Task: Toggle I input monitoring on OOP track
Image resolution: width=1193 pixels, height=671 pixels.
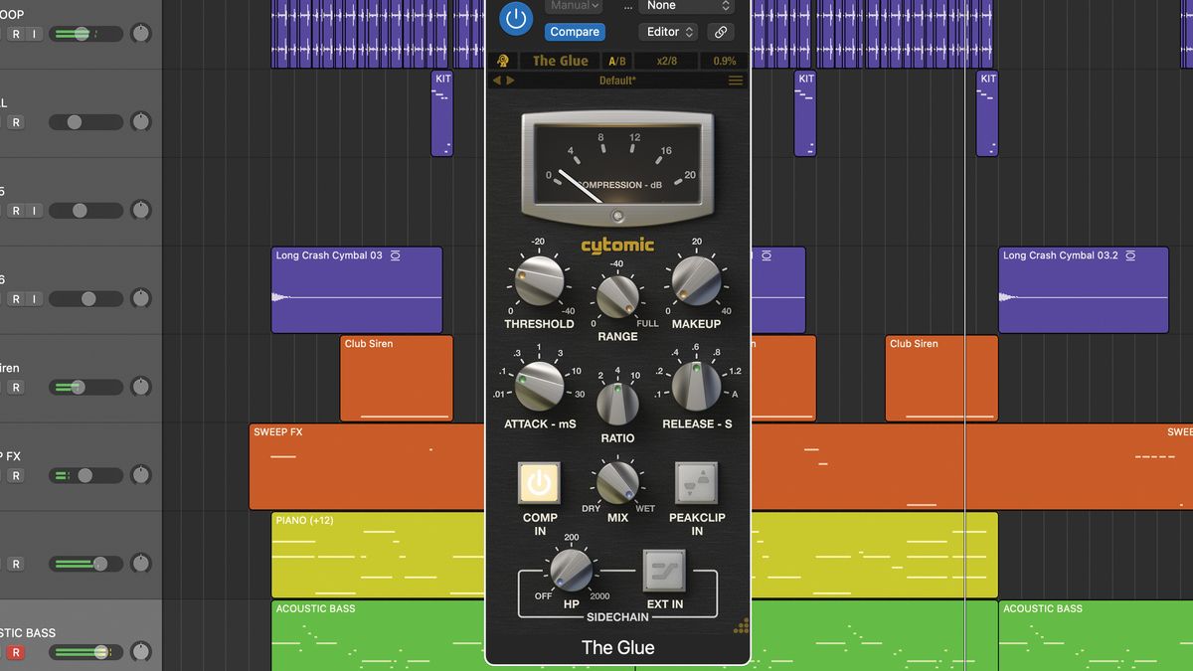Action: click(34, 34)
